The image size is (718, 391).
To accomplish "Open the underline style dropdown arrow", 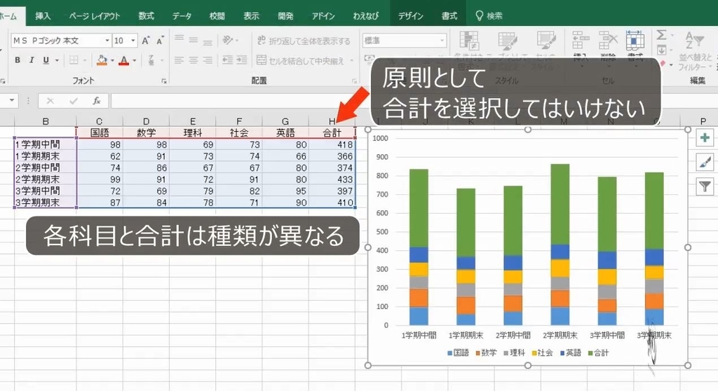I will click(57, 60).
